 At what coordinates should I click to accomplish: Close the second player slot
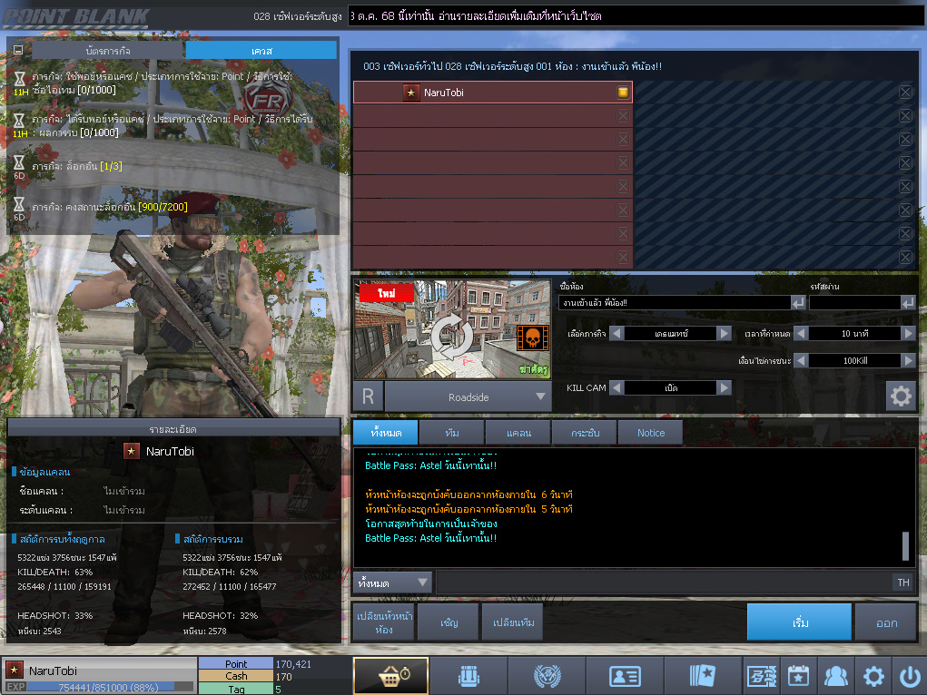(623, 115)
